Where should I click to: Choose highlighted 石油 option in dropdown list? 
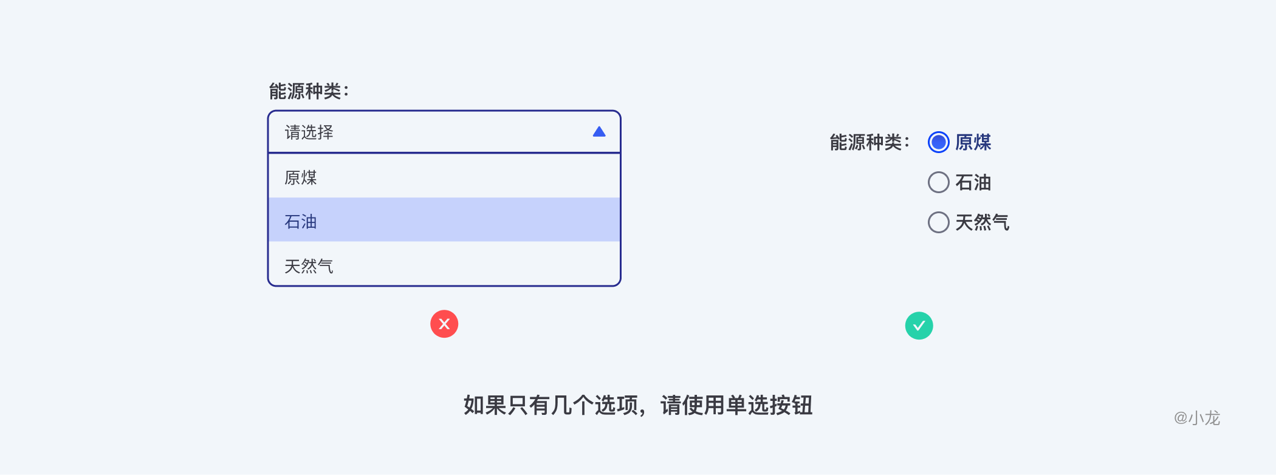click(x=444, y=220)
